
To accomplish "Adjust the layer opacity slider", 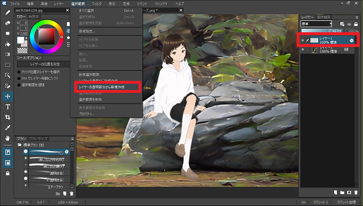I will point(322,31).
